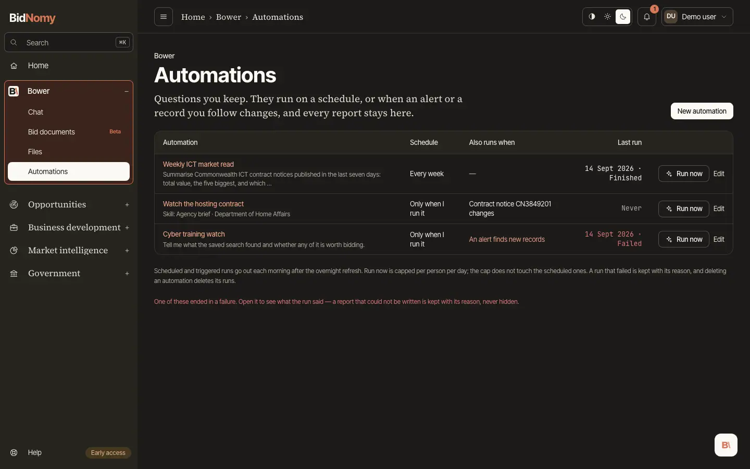The image size is (750, 469).
Task: Switch to dark theme
Action: coord(623,17)
